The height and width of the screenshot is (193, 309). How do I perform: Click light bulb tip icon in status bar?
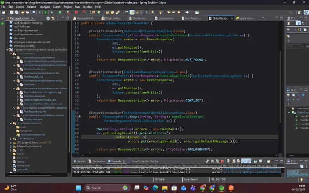click(x=301, y=180)
